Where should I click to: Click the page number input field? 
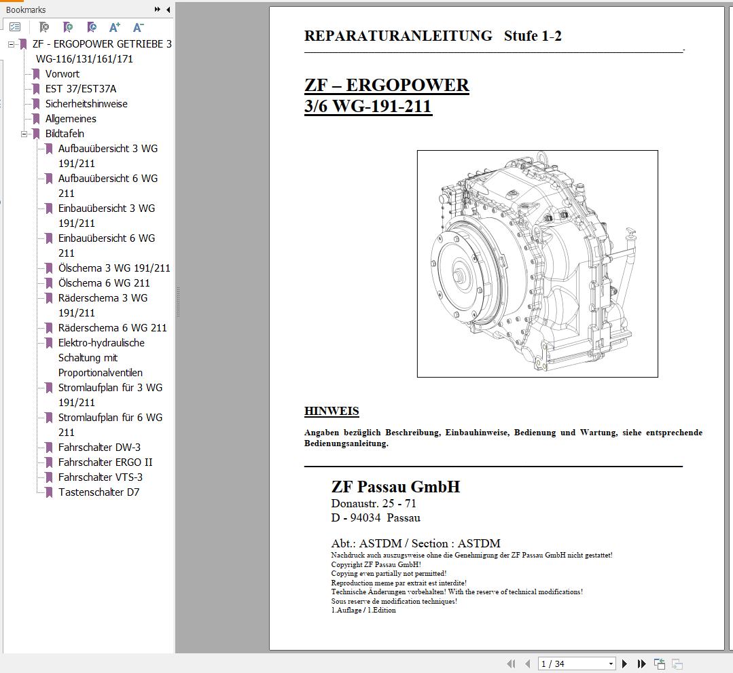(x=571, y=663)
